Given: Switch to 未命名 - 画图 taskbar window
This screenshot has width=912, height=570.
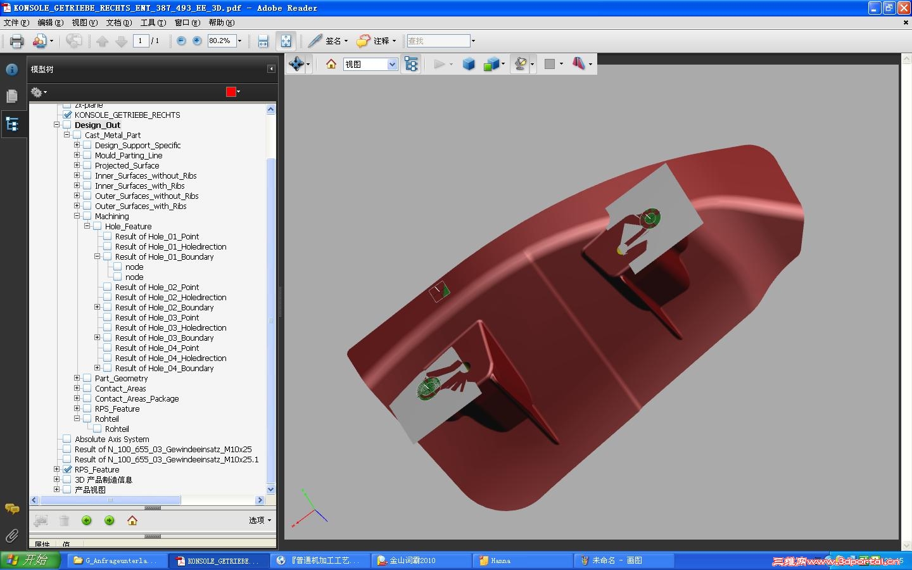Looking at the screenshot, I should pyautogui.click(x=624, y=560).
